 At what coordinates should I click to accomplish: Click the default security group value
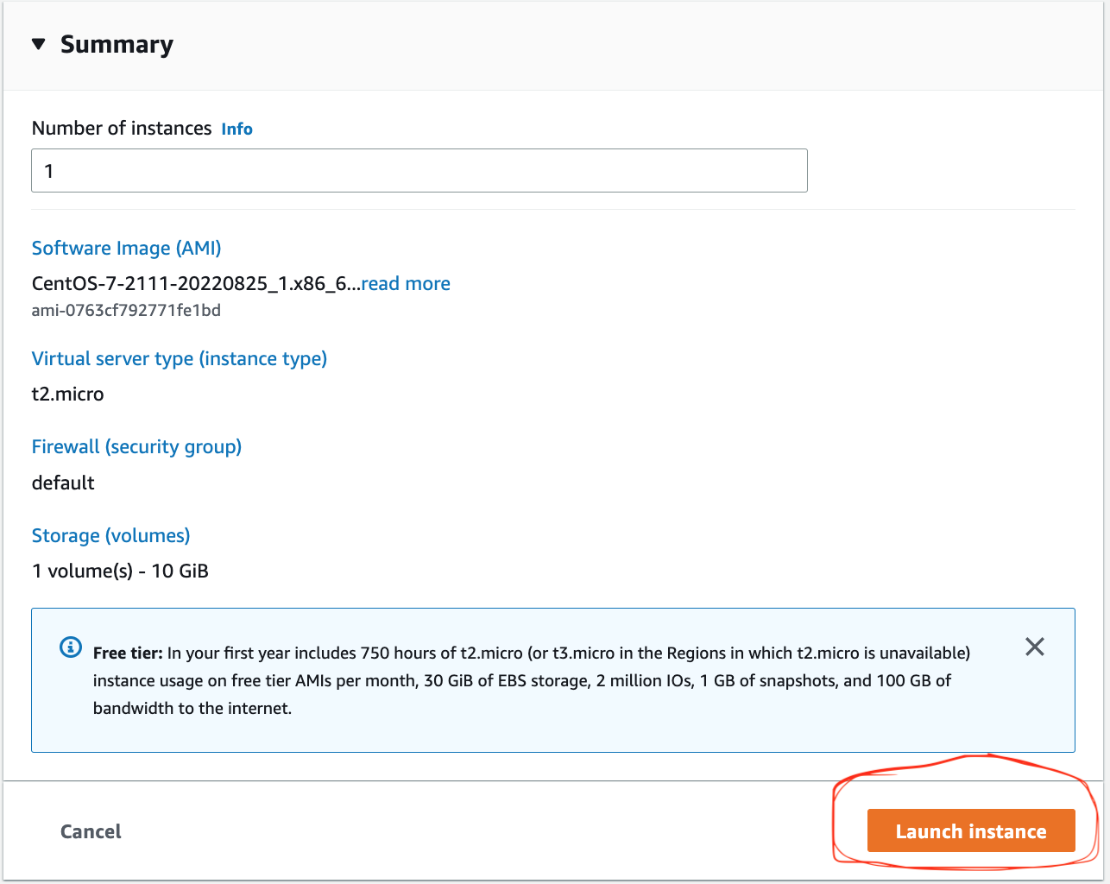(63, 483)
